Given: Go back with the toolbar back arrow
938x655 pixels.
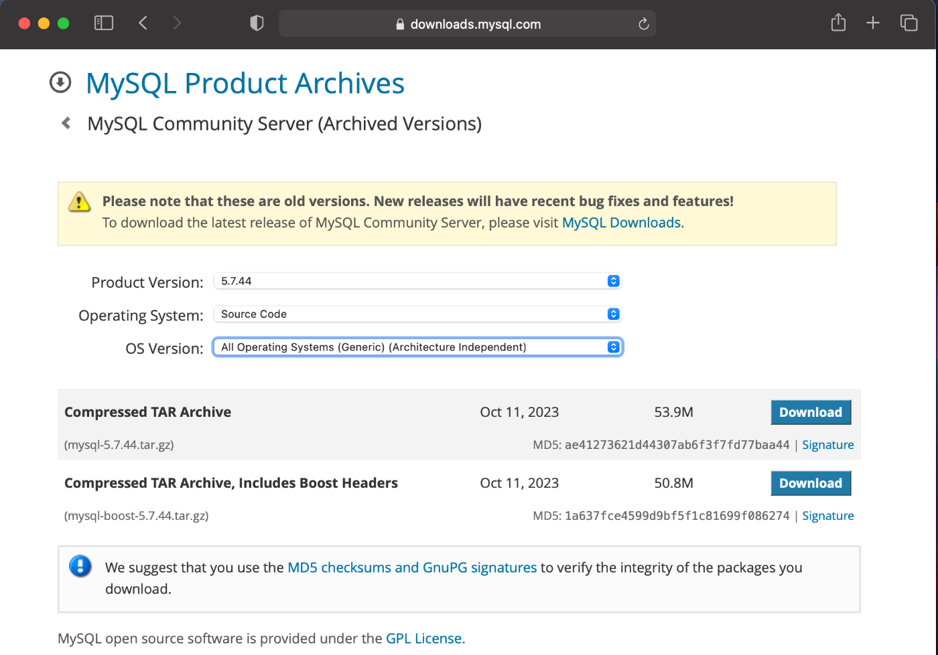Looking at the screenshot, I should 143,23.
